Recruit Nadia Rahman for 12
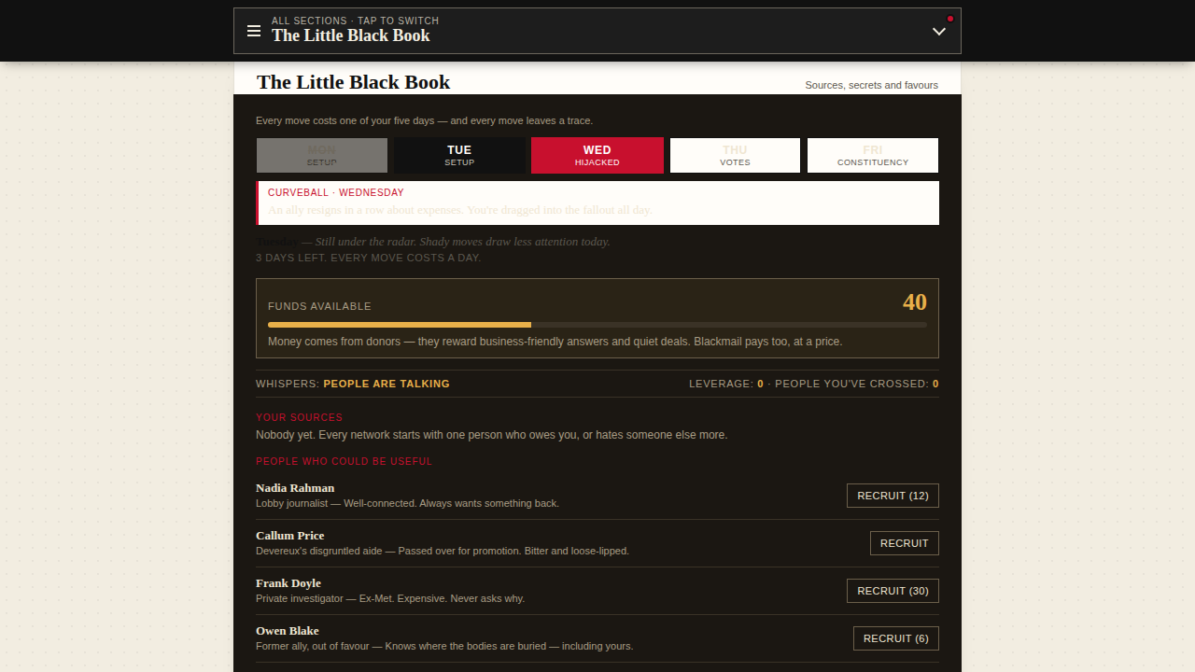This screenshot has width=1195, height=672. (893, 496)
